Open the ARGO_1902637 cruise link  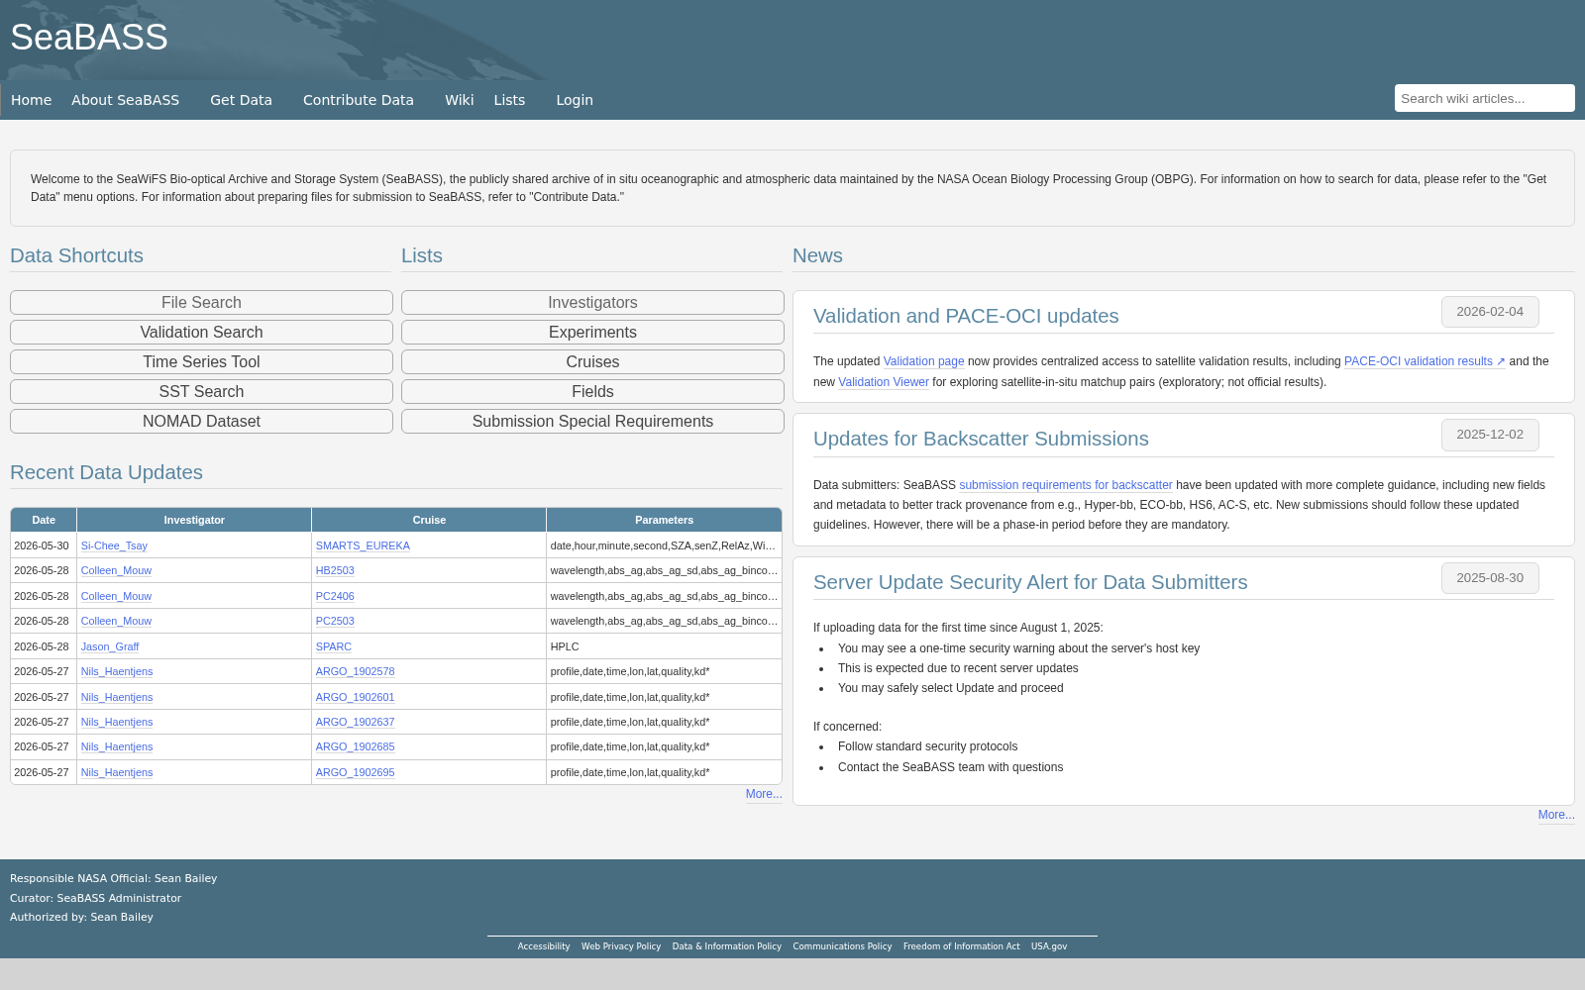tap(356, 723)
